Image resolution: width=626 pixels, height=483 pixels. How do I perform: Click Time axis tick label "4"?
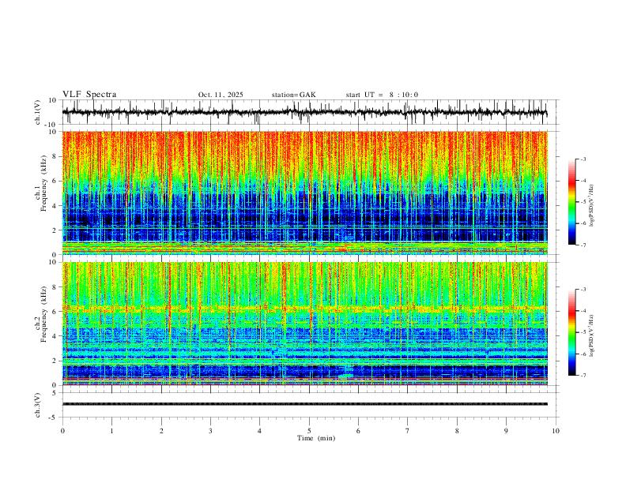click(x=259, y=431)
